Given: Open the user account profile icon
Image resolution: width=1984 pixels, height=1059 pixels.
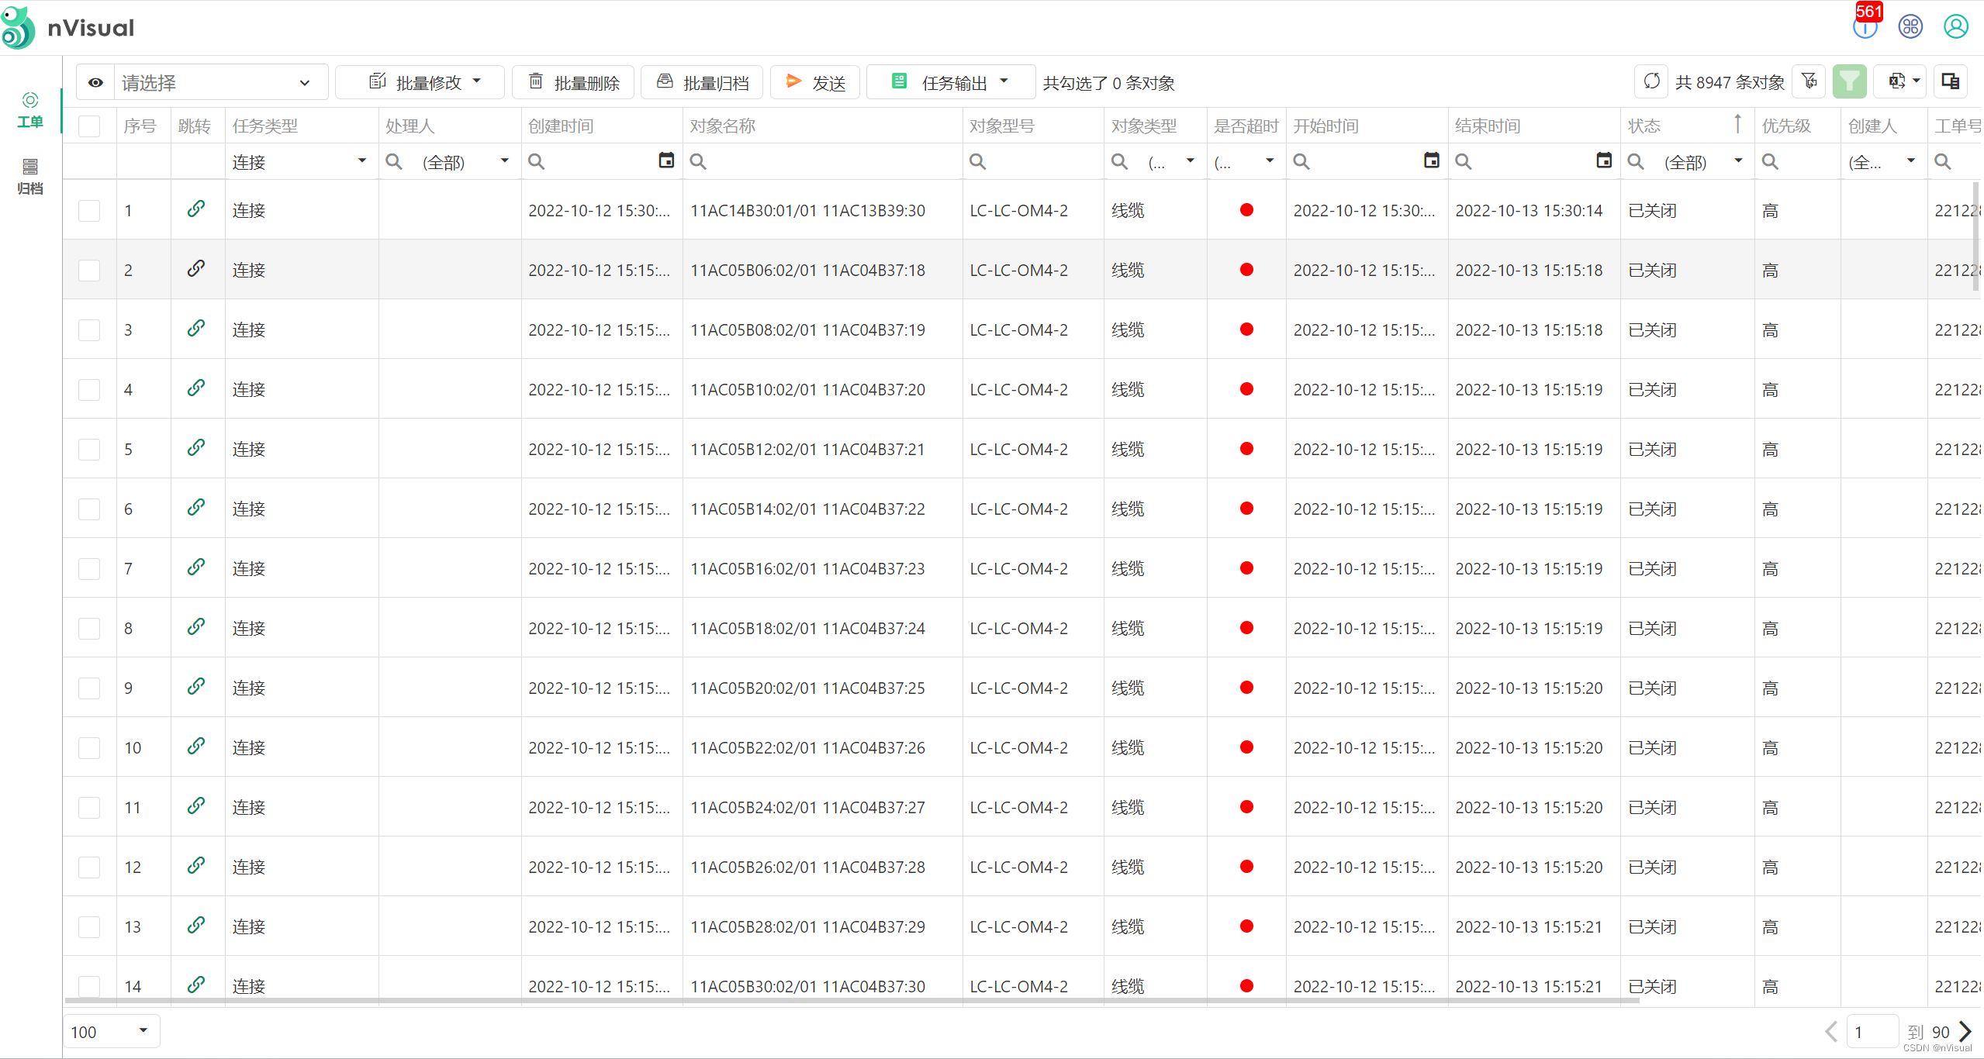Looking at the screenshot, I should [1955, 26].
